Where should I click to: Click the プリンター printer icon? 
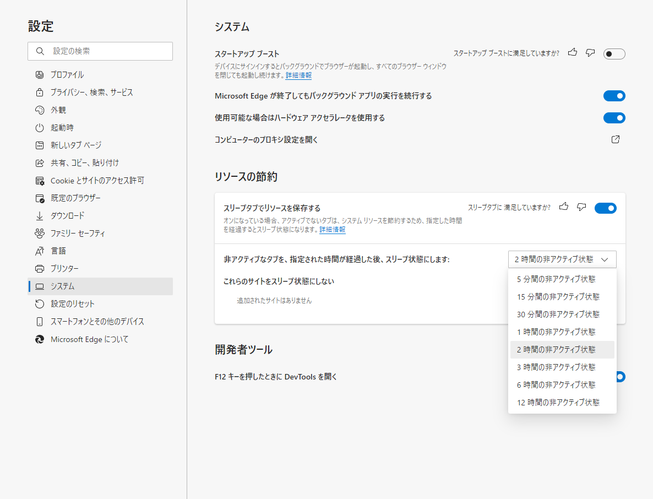[x=40, y=269]
